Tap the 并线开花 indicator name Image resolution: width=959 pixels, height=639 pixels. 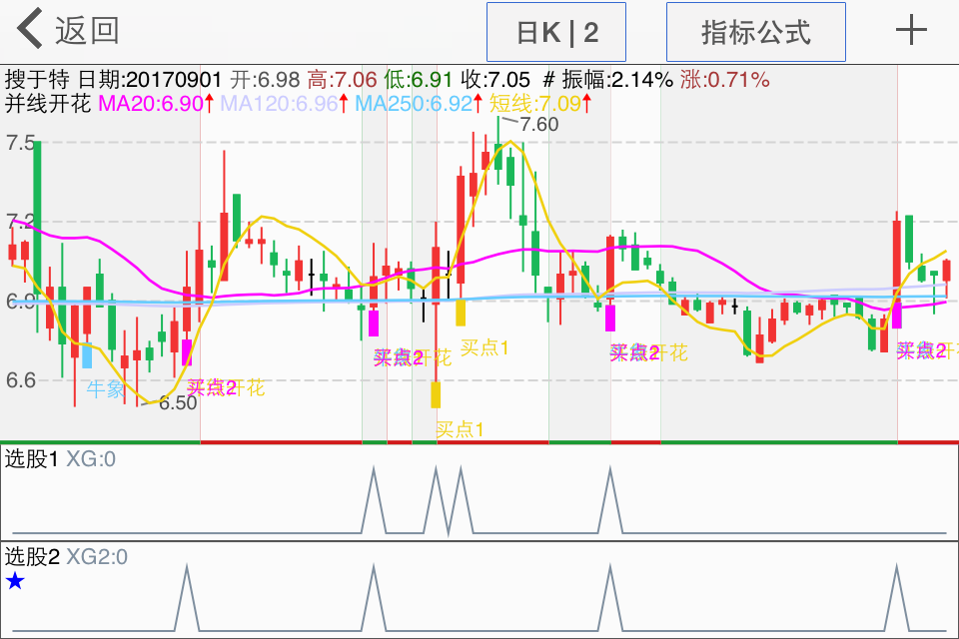(x=48, y=104)
